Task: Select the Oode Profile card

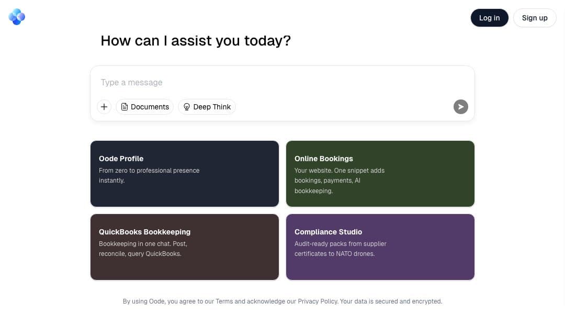Action: pyautogui.click(x=184, y=173)
